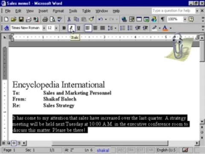Screen dimensions: 205x154
Task: Toggle Center alignment
Action: click(95, 28)
